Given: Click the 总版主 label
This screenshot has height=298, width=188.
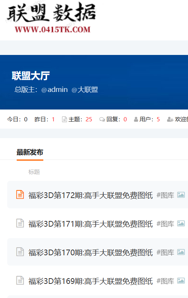Looking at the screenshot, I should click(x=26, y=90).
